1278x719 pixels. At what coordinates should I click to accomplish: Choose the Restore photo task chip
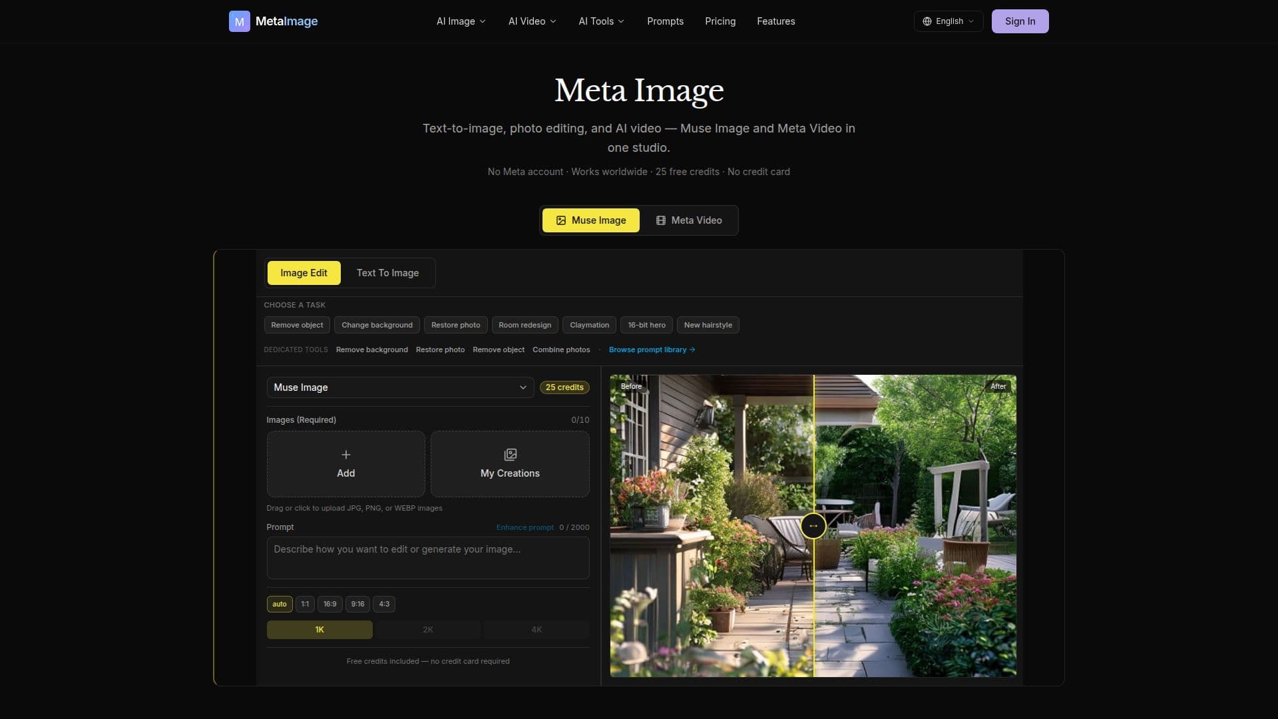click(456, 325)
